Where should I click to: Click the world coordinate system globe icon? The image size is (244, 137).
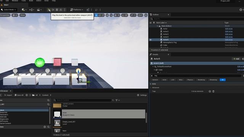pyautogui.click(x=107, y=15)
